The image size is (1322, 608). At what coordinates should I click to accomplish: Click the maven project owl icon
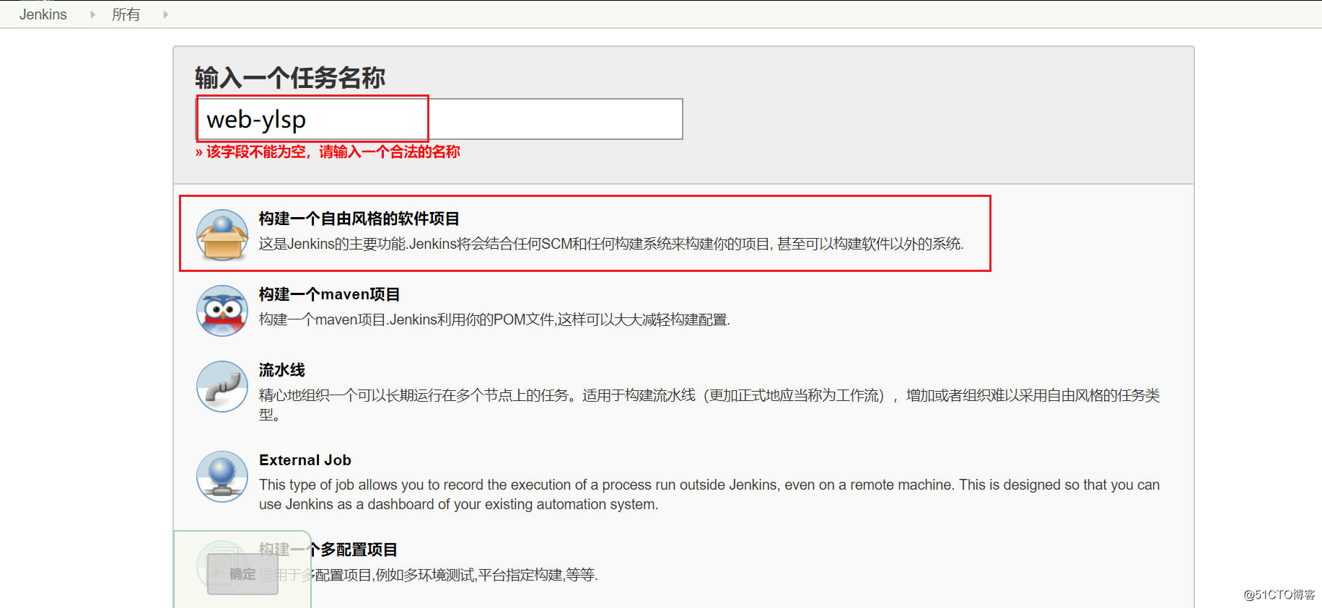pos(222,311)
